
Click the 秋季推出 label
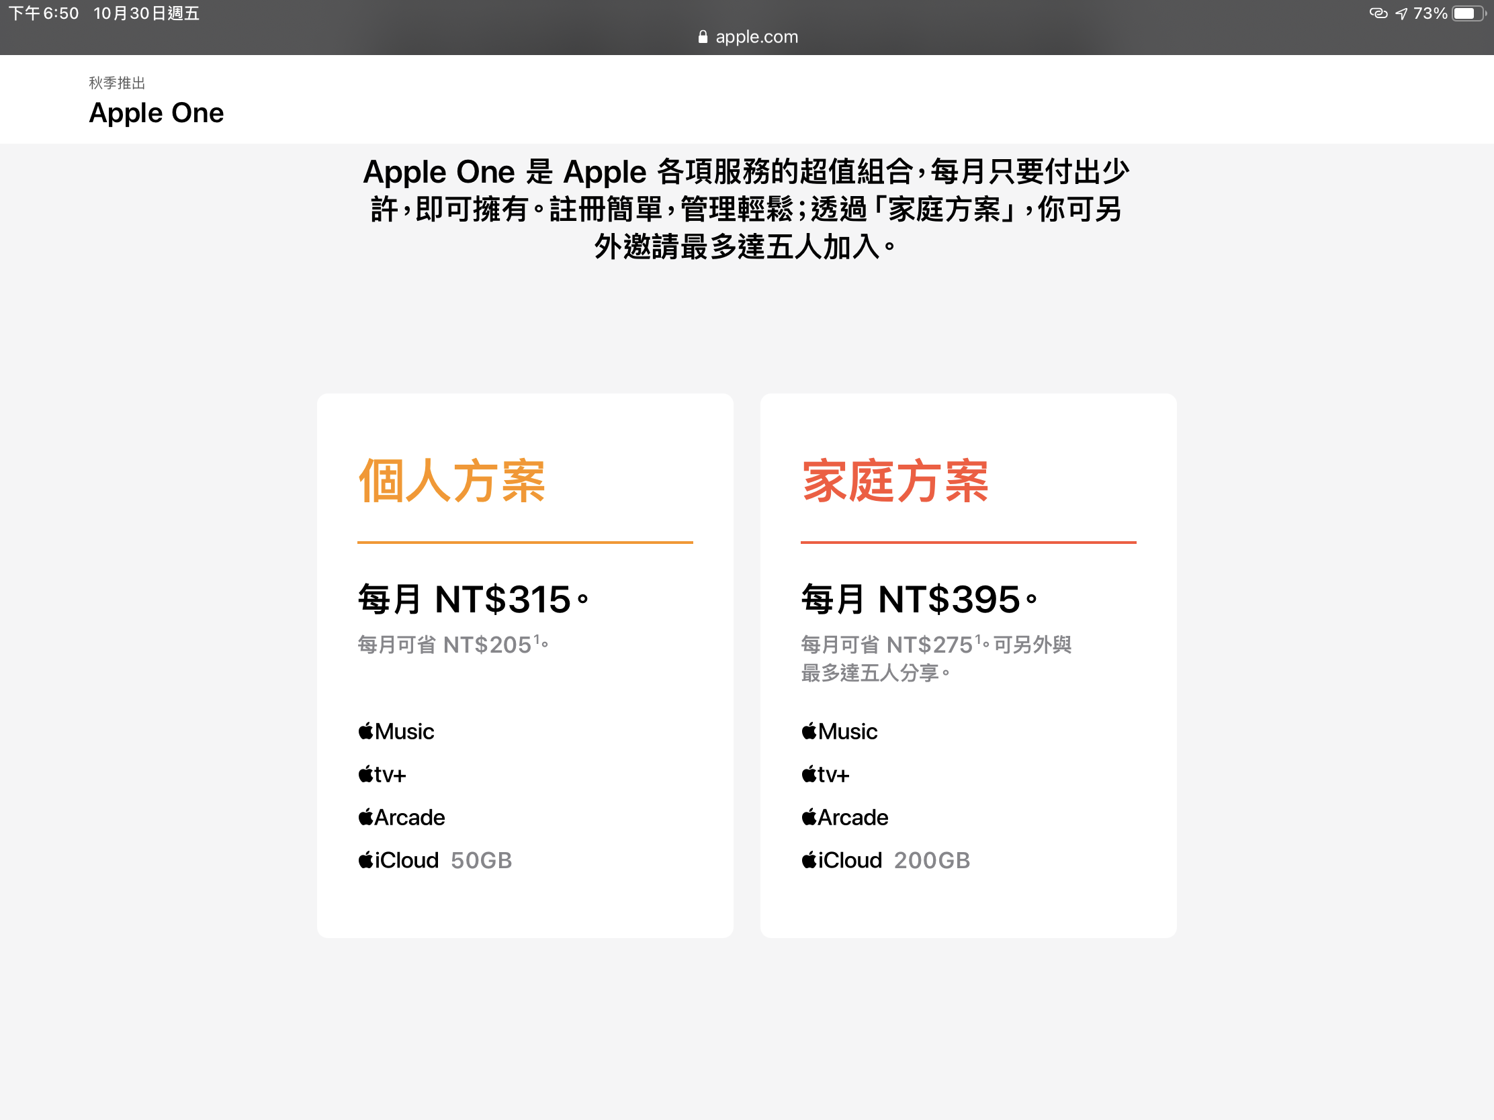click(x=118, y=83)
